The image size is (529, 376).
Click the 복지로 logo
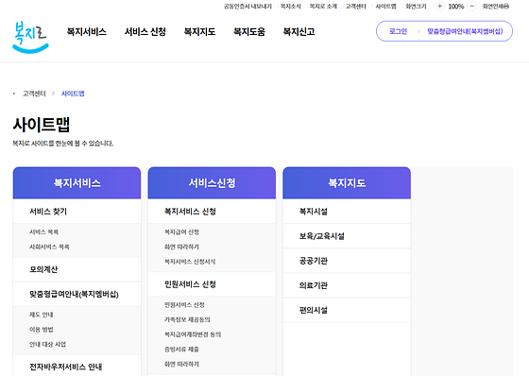click(30, 37)
